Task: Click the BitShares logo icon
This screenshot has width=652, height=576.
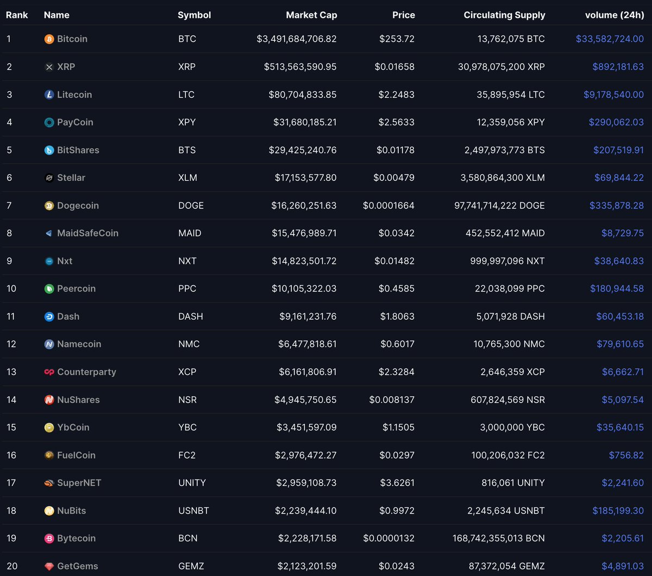Action: tap(49, 150)
